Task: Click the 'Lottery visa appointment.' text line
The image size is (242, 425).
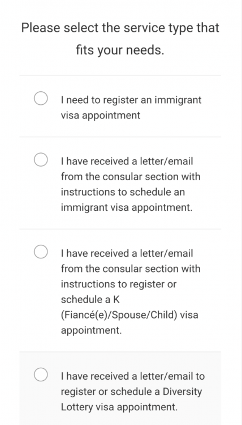Action: (x=119, y=407)
